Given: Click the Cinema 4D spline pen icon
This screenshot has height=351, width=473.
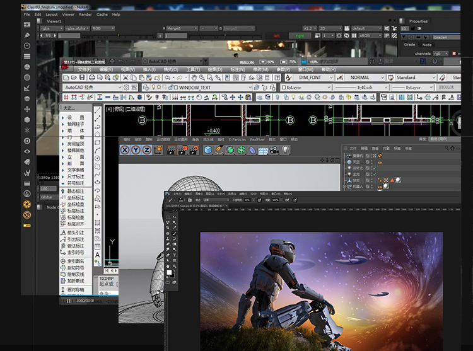Looking at the screenshot, I should click(219, 150).
